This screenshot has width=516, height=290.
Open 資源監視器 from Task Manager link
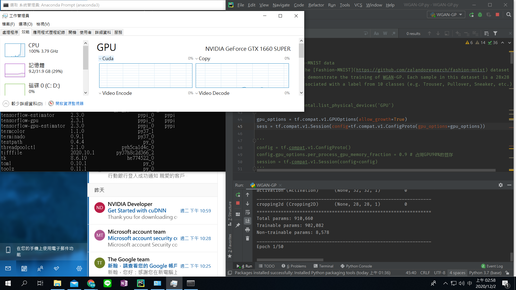pyautogui.click(x=69, y=103)
